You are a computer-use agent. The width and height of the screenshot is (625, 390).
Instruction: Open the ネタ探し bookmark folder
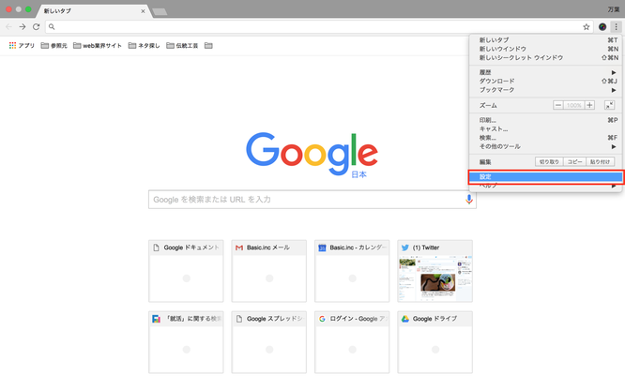click(144, 45)
